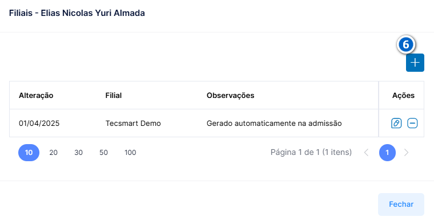Select the 01/04/2025 date cell
The height and width of the screenshot is (221, 434).
click(39, 124)
